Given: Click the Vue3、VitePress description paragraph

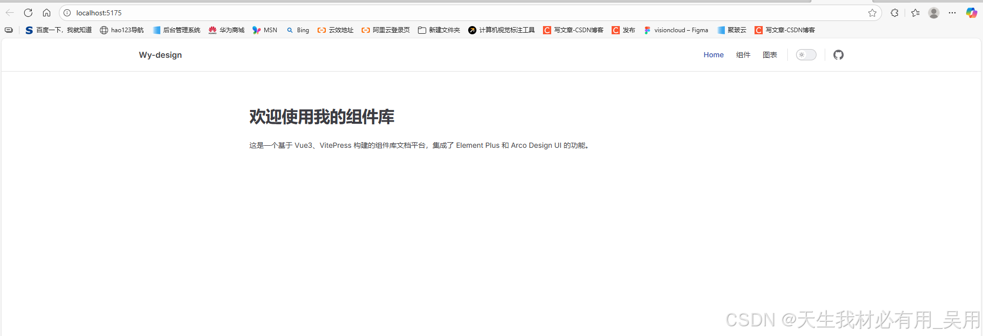Looking at the screenshot, I should click(x=421, y=146).
